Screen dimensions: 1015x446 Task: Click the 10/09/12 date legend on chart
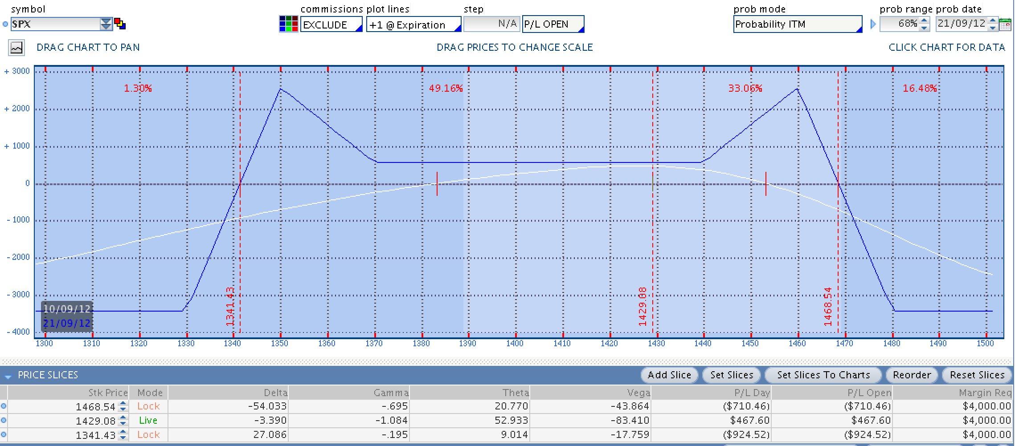point(67,309)
